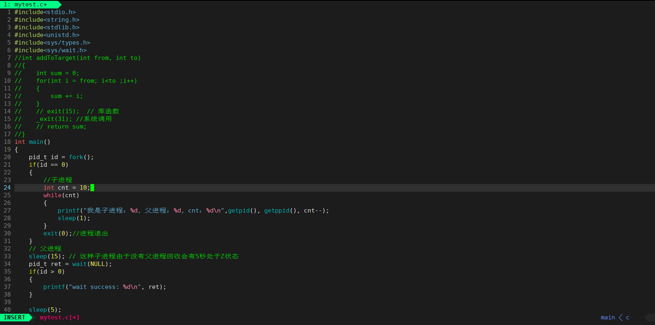The width and height of the screenshot is (655, 325).
Task: Click line number 18 in the gutter
Action: [7, 142]
